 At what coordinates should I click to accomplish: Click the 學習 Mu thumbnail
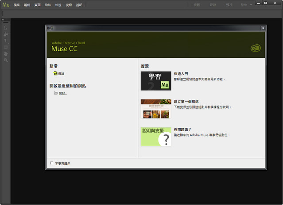pyautogui.click(x=156, y=81)
